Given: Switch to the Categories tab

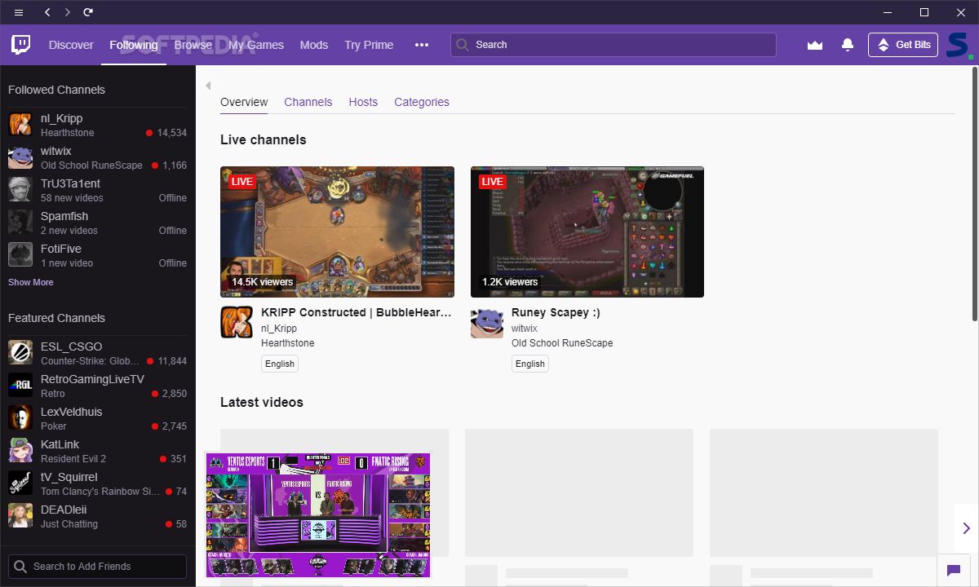Looking at the screenshot, I should (422, 102).
